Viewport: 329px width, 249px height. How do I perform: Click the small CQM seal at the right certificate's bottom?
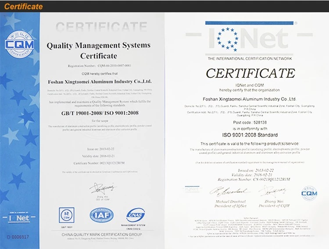(x=309, y=193)
